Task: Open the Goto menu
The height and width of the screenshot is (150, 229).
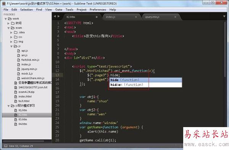Action: coord(59,10)
